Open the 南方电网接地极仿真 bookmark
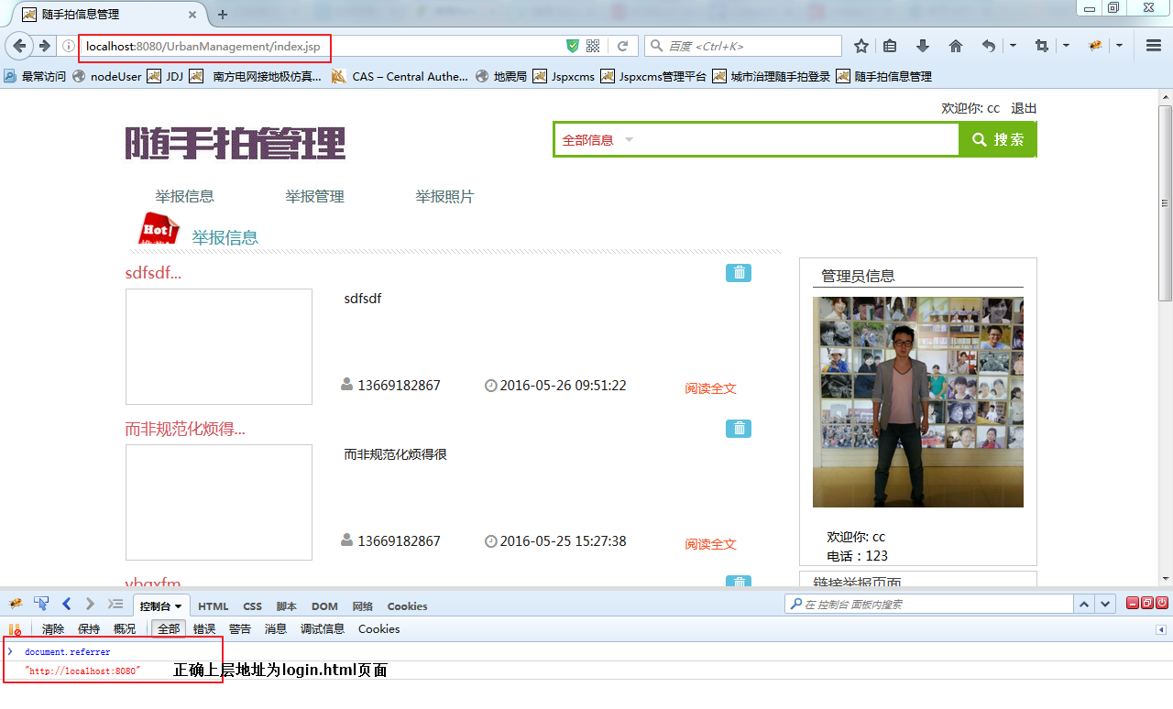The width and height of the screenshot is (1173, 709). pyautogui.click(x=256, y=77)
